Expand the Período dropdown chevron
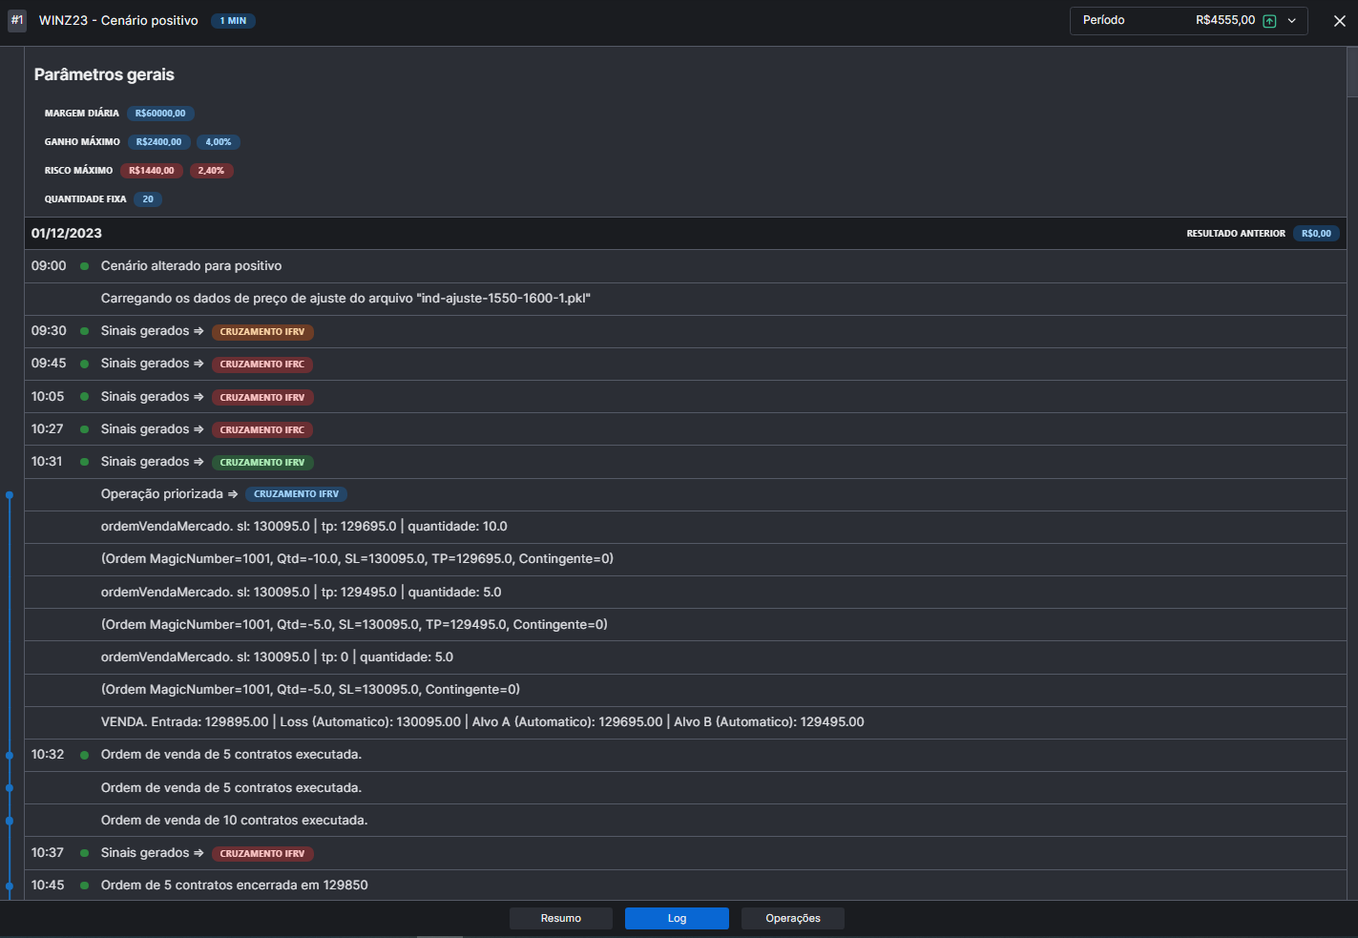Image resolution: width=1358 pixels, height=938 pixels. [1292, 21]
